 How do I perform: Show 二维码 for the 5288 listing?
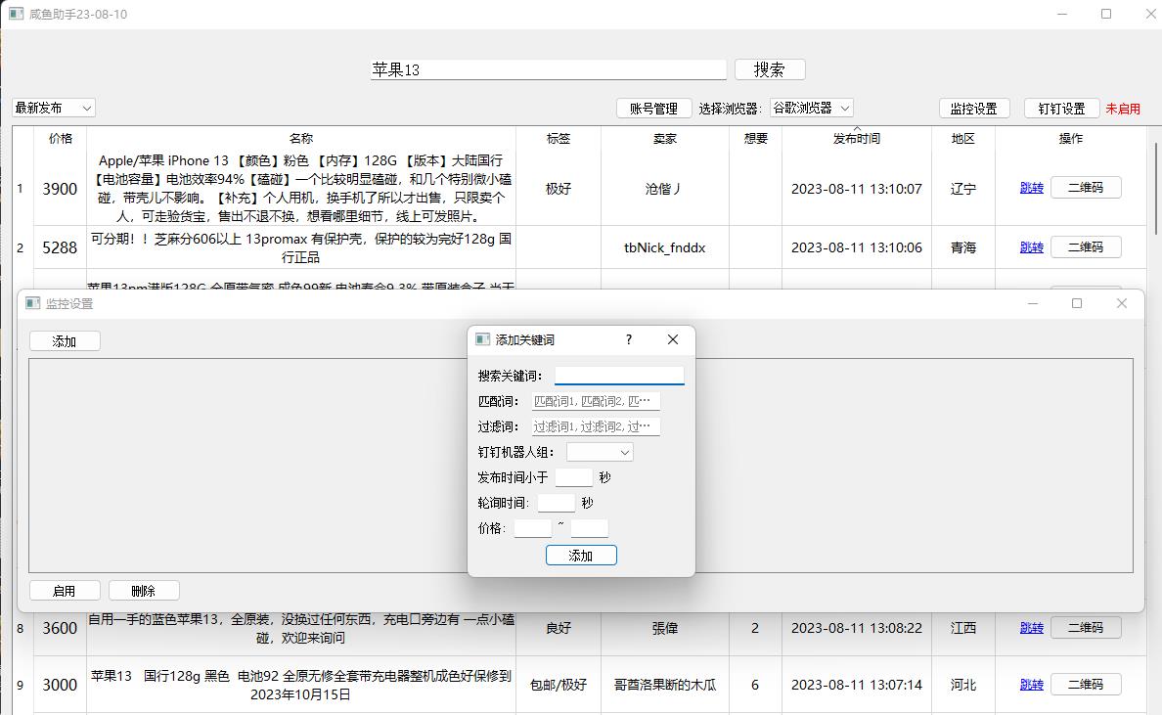1085,247
